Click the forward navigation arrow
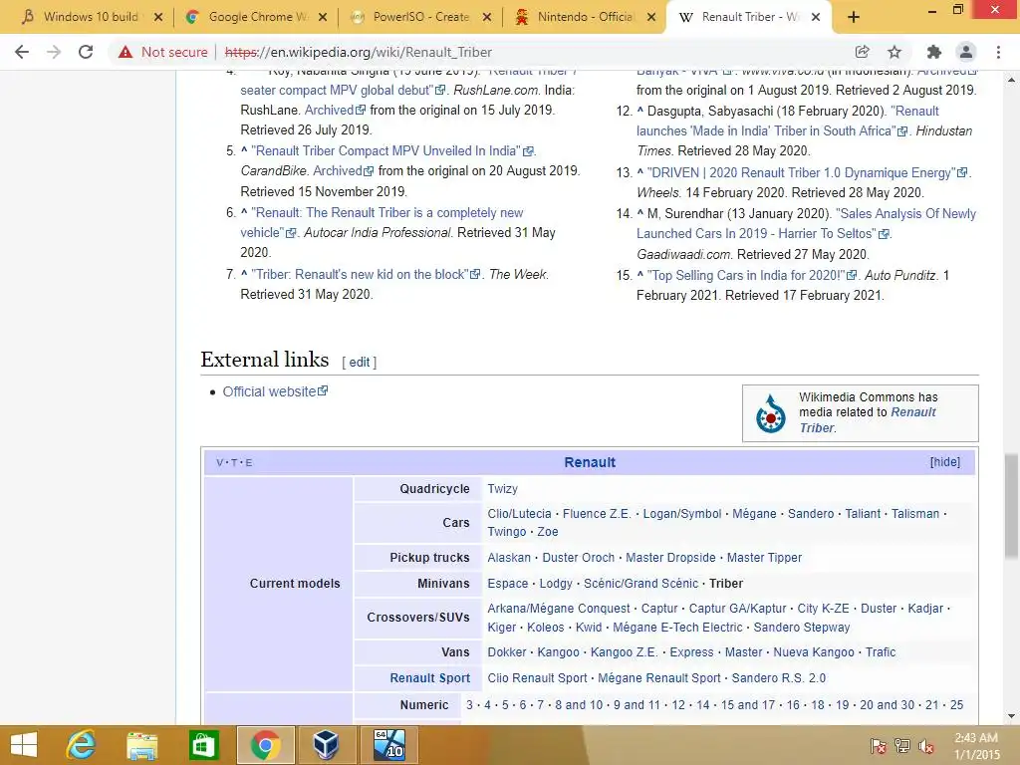The height and width of the screenshot is (765, 1020). coord(54,52)
